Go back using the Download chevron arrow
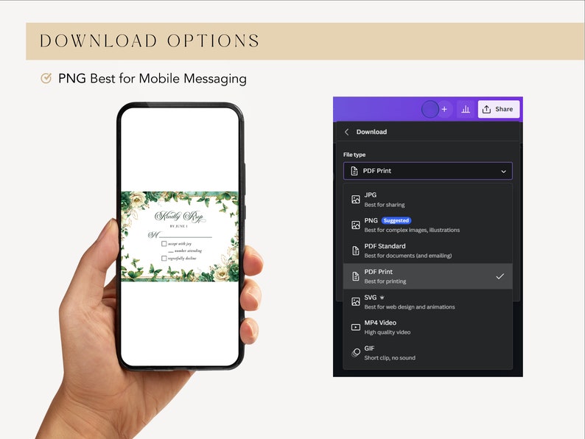The width and height of the screenshot is (585, 439). tap(346, 132)
